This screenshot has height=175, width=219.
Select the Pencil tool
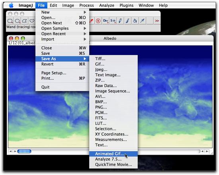point(120,21)
